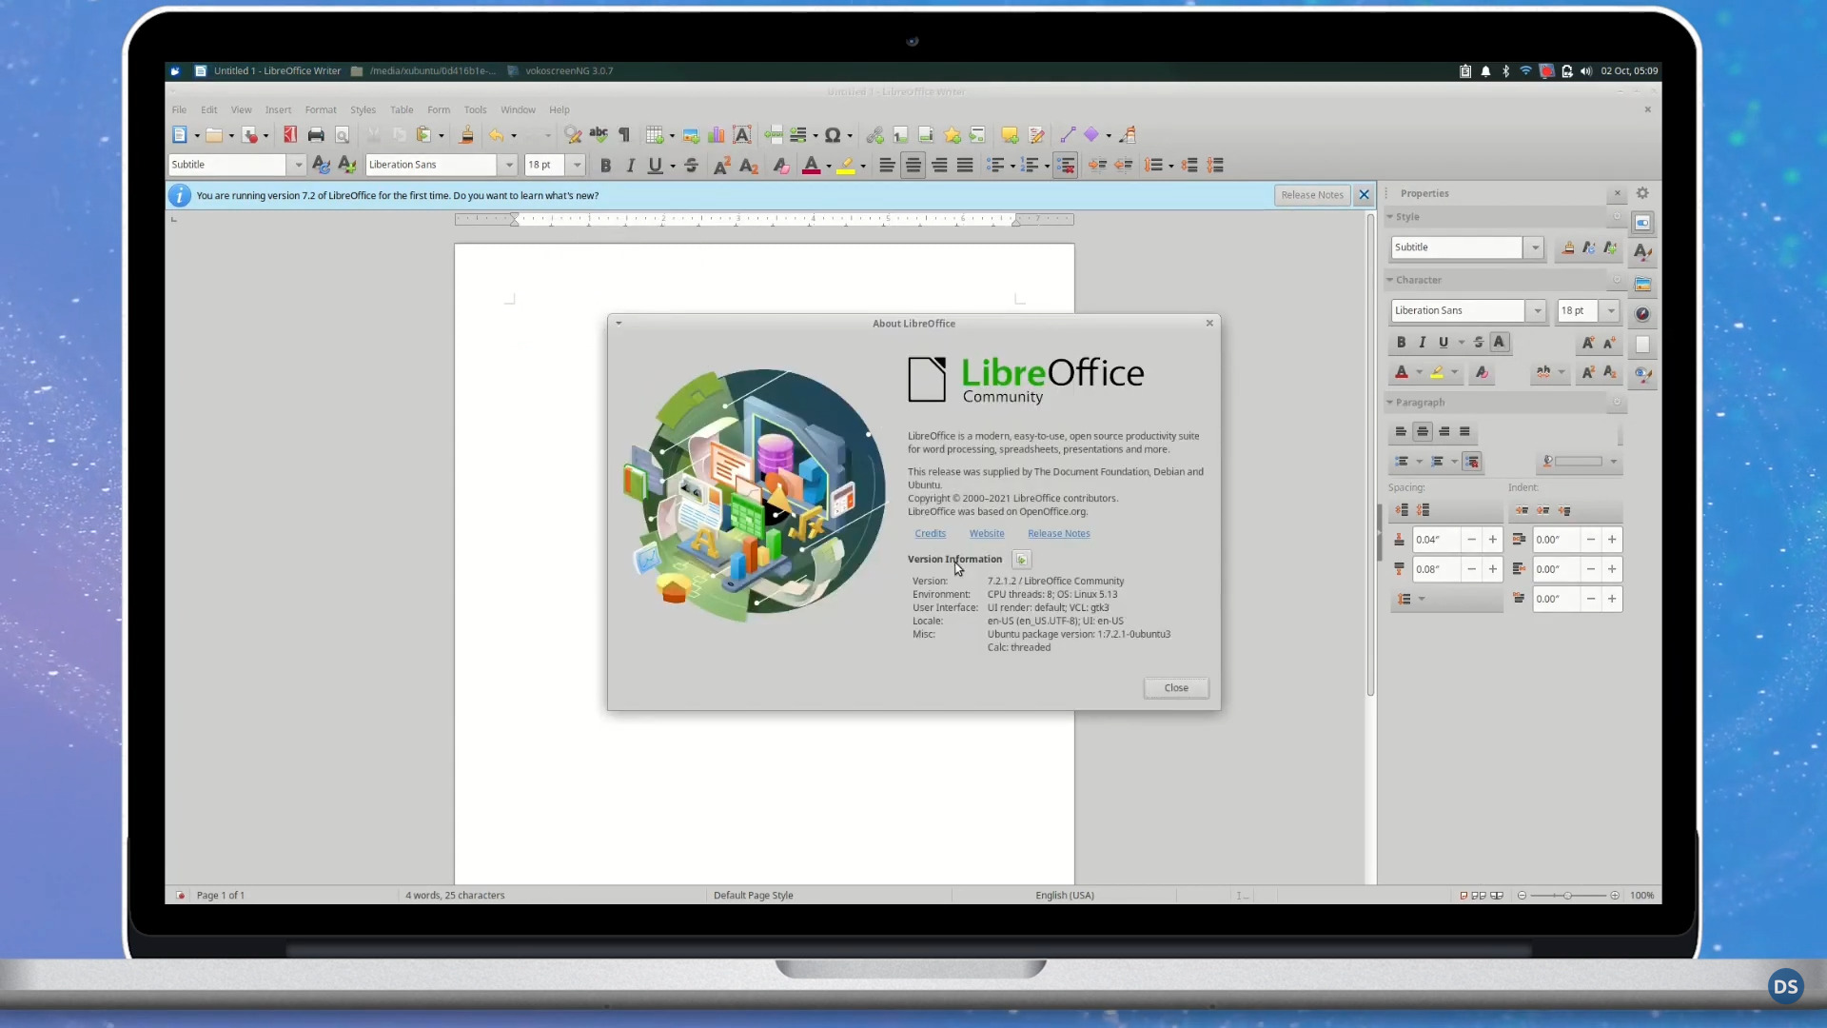Toggle Bold in the formatting toolbar
1827x1028 pixels.
point(605,166)
